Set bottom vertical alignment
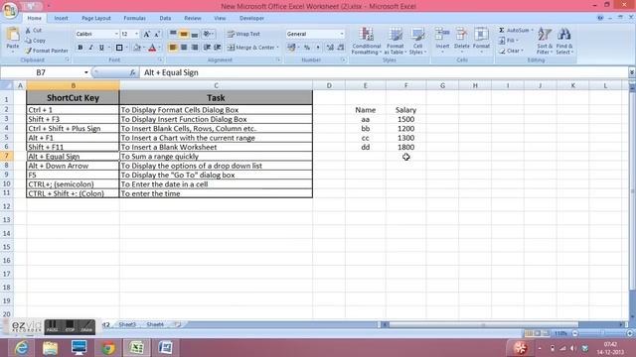636x357 pixels. [195, 34]
